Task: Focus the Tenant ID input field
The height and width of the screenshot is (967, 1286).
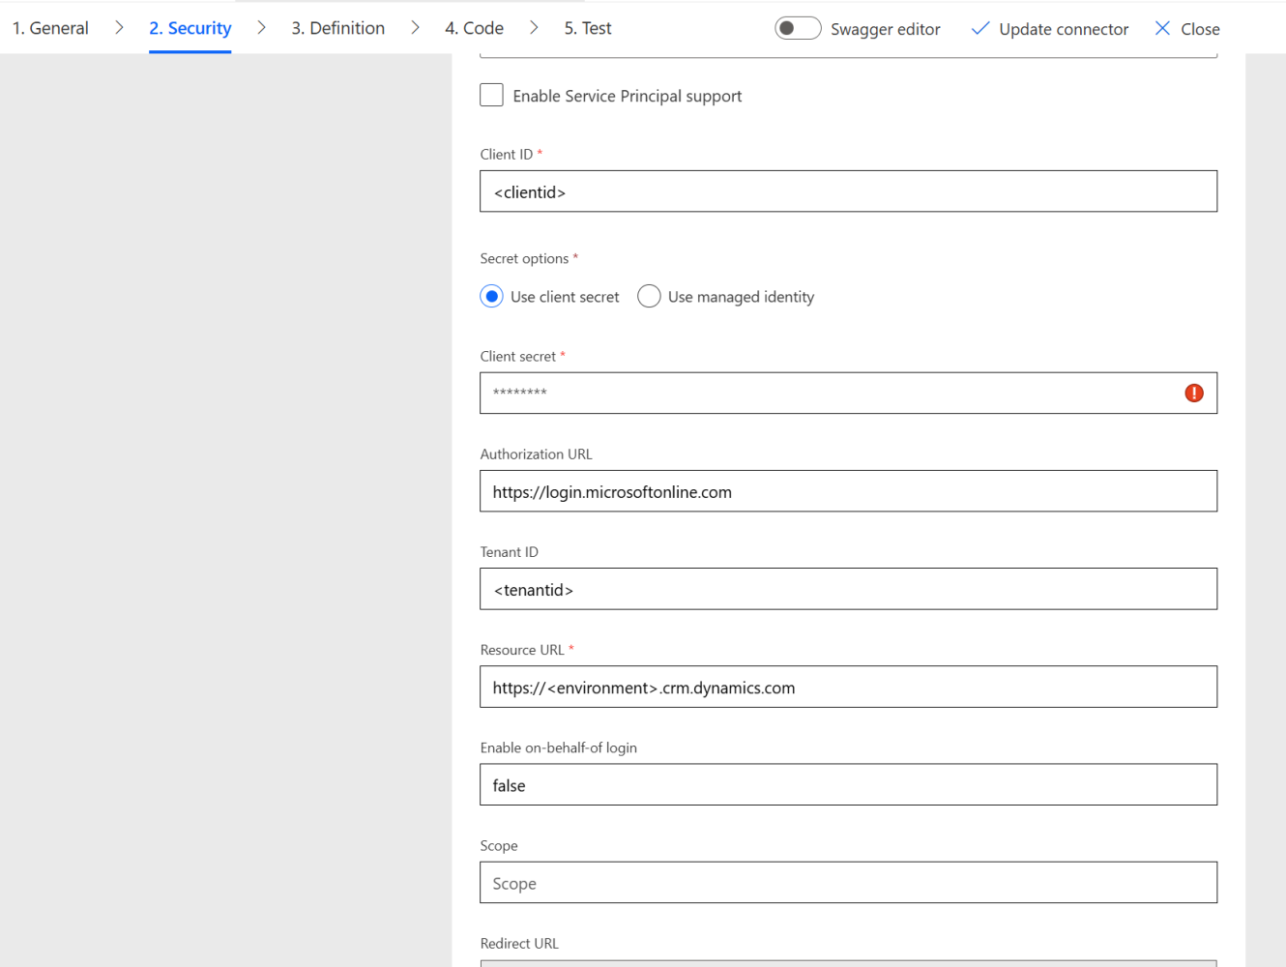Action: coord(847,589)
